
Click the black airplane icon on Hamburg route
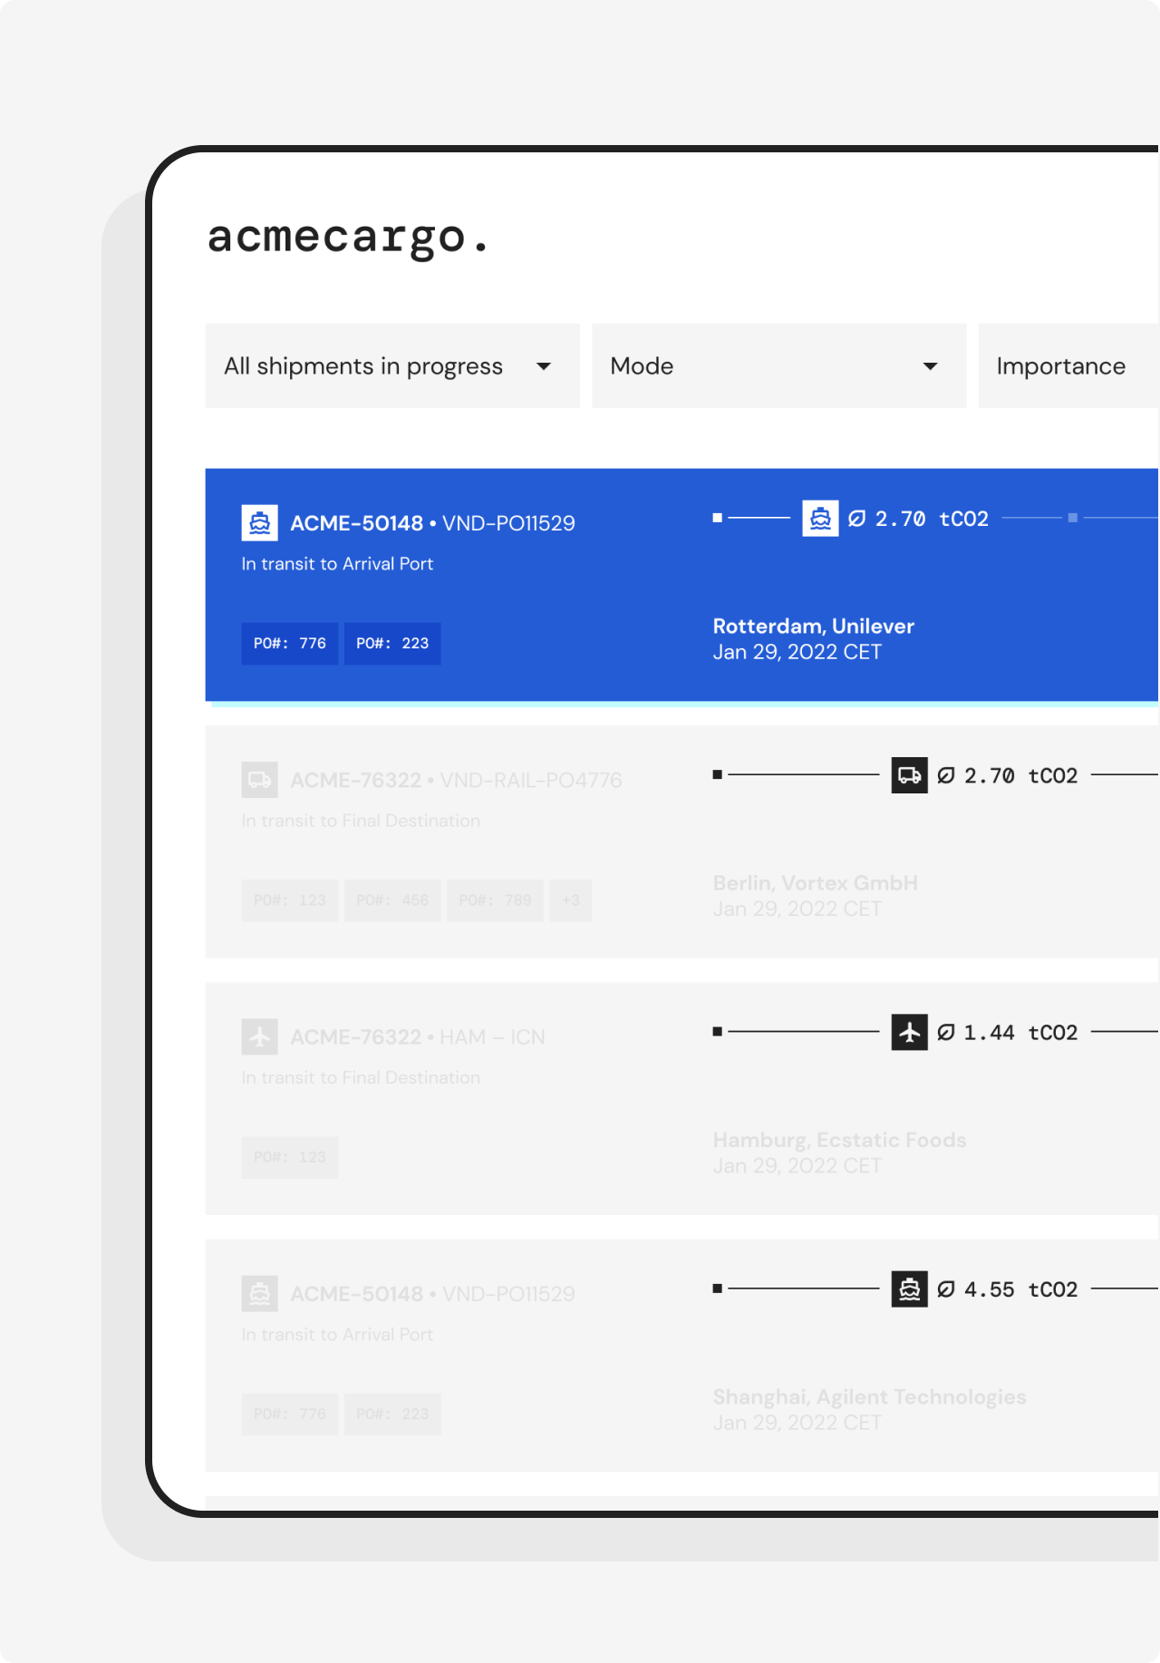(909, 1032)
